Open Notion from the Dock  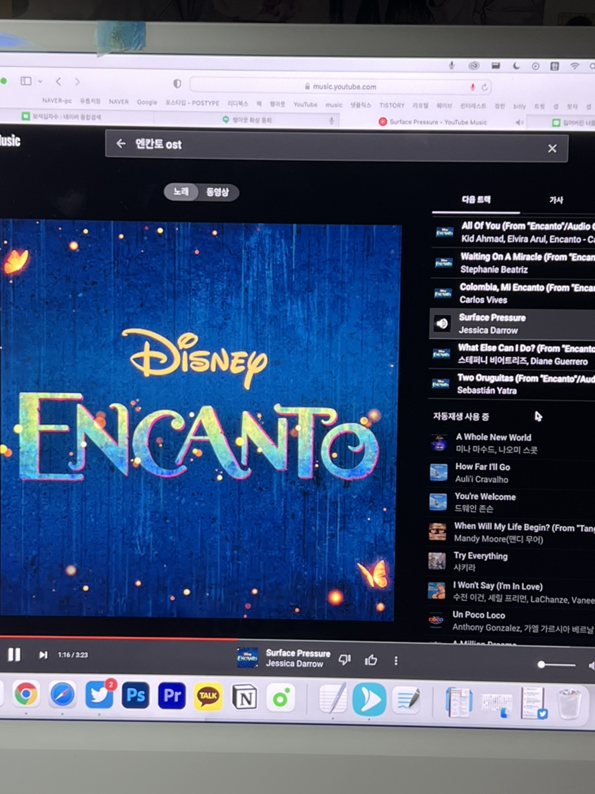(x=244, y=697)
